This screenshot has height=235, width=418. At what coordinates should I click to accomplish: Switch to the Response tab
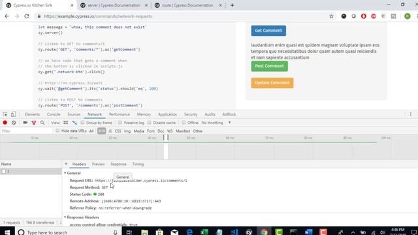pyautogui.click(x=118, y=164)
